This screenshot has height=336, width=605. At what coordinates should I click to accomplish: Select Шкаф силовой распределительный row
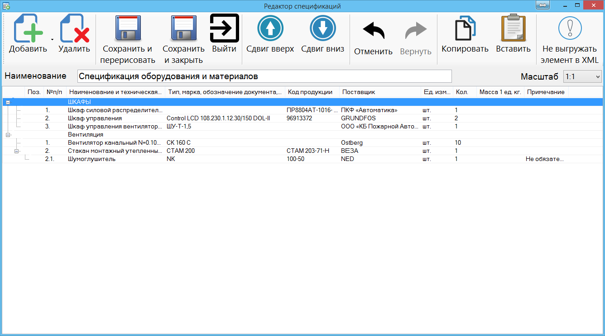(x=302, y=110)
